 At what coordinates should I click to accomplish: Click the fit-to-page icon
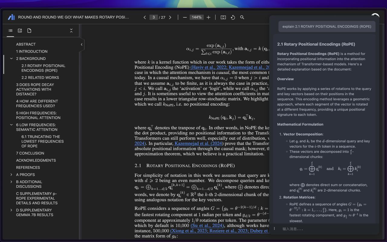(x=223, y=17)
